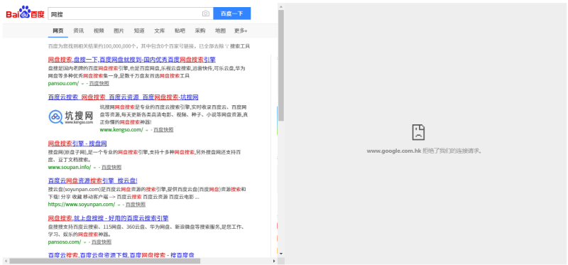568x265 pixels.
Task: Open 百度快照 for soyunpan.com result
Action: tap(136, 205)
